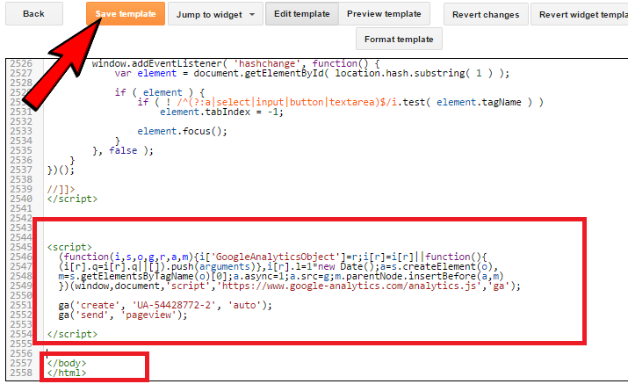Click the ga('send', 'pageview') line

pos(123,315)
